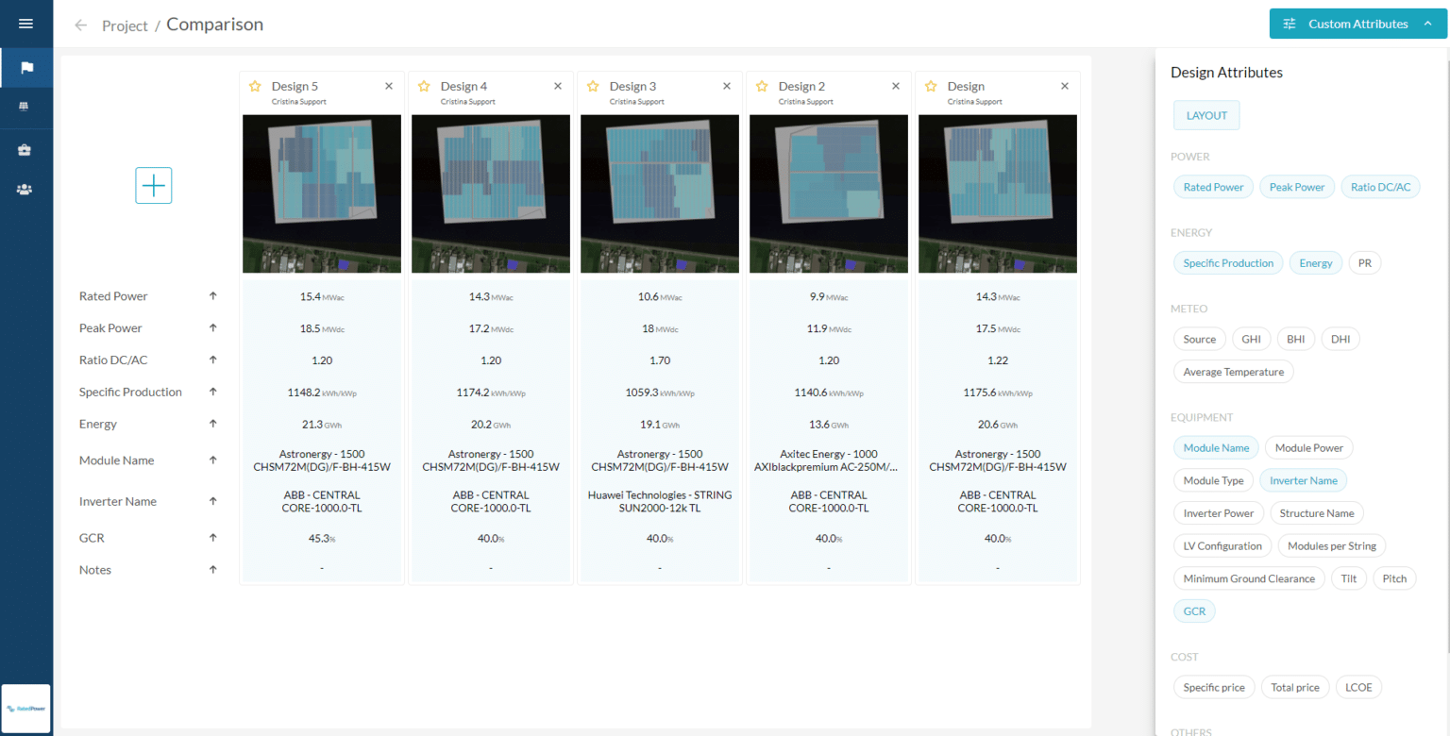The image size is (1450, 736).
Task: Sort rows by Energy arrow
Action: tap(213, 424)
